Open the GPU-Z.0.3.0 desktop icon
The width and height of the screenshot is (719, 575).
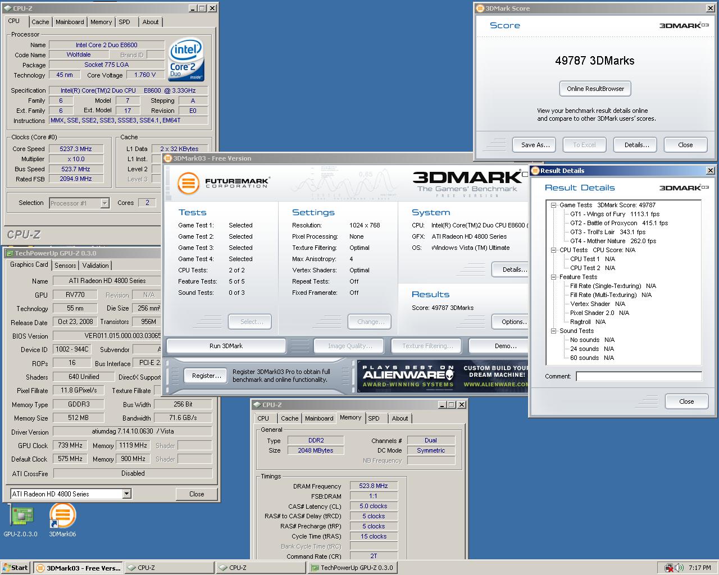[x=20, y=521]
